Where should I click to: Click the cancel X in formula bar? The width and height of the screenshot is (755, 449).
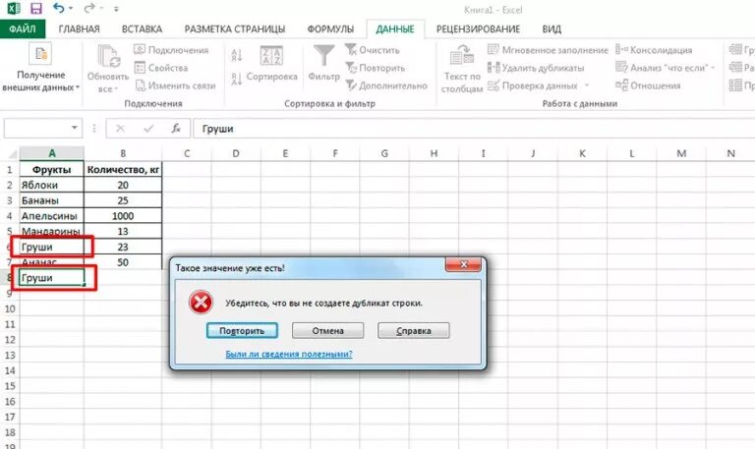click(120, 129)
